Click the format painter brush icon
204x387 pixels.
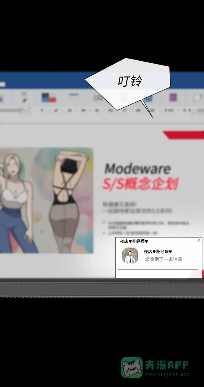tap(24, 101)
